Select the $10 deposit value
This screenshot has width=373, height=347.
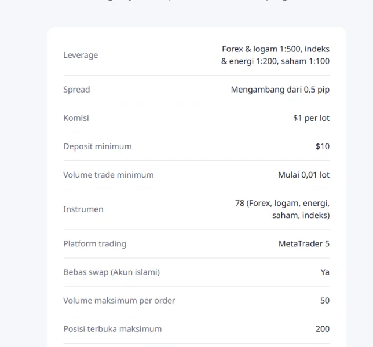tap(323, 146)
